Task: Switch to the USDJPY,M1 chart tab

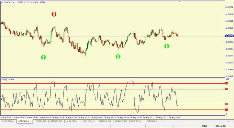Action: (x=40, y=122)
